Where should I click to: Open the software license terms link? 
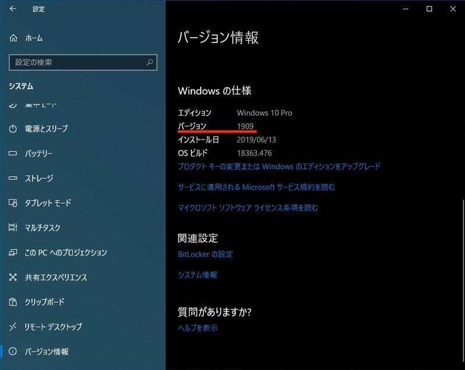248,208
